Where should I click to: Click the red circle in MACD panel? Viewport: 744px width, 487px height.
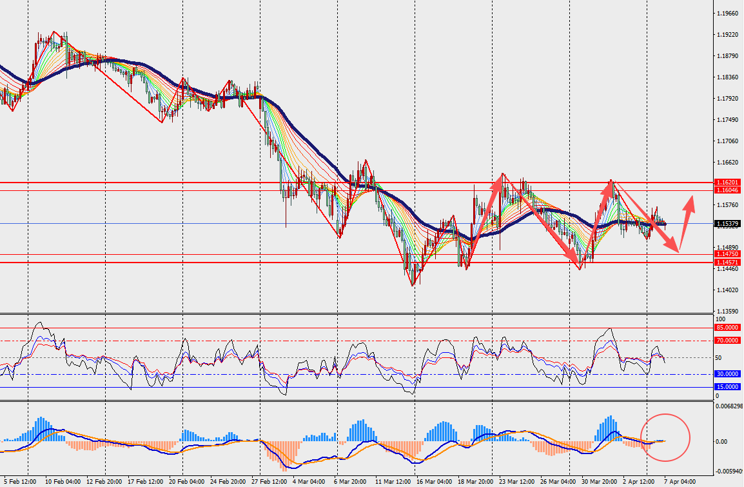pyautogui.click(x=665, y=437)
